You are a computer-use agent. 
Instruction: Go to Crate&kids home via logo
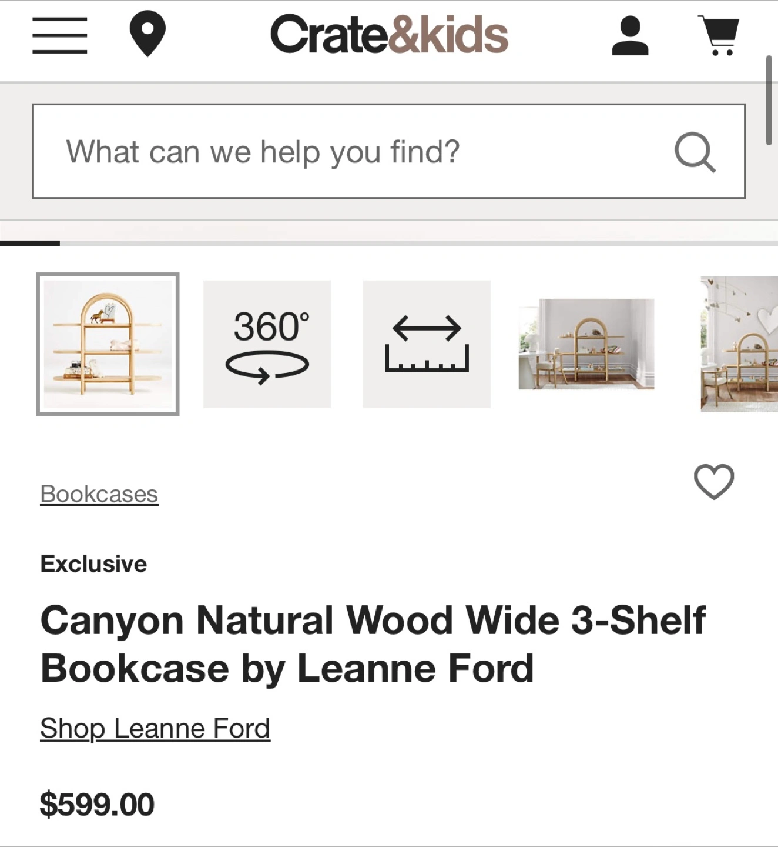[x=389, y=35]
